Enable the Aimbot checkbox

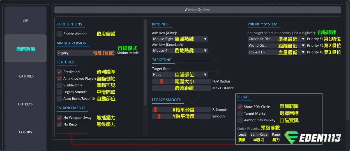click(59, 34)
